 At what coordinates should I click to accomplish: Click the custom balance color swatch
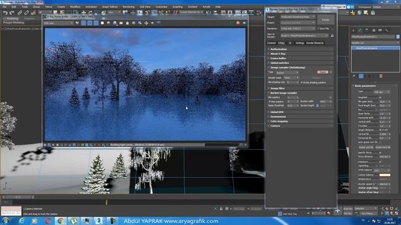385,175
